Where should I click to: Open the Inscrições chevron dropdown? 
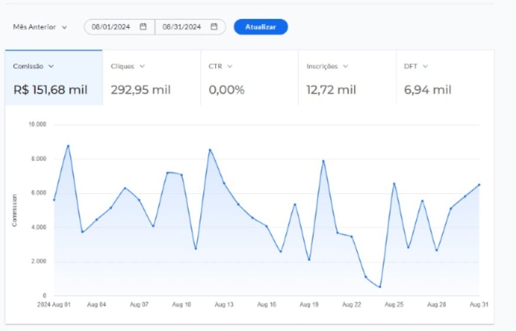click(x=345, y=66)
